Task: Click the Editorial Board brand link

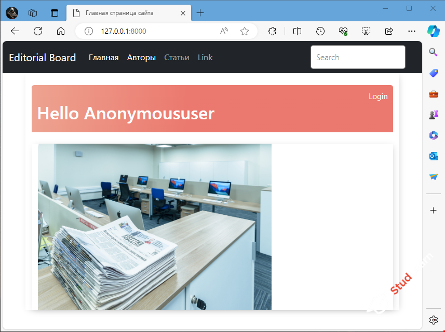Action: [43, 58]
